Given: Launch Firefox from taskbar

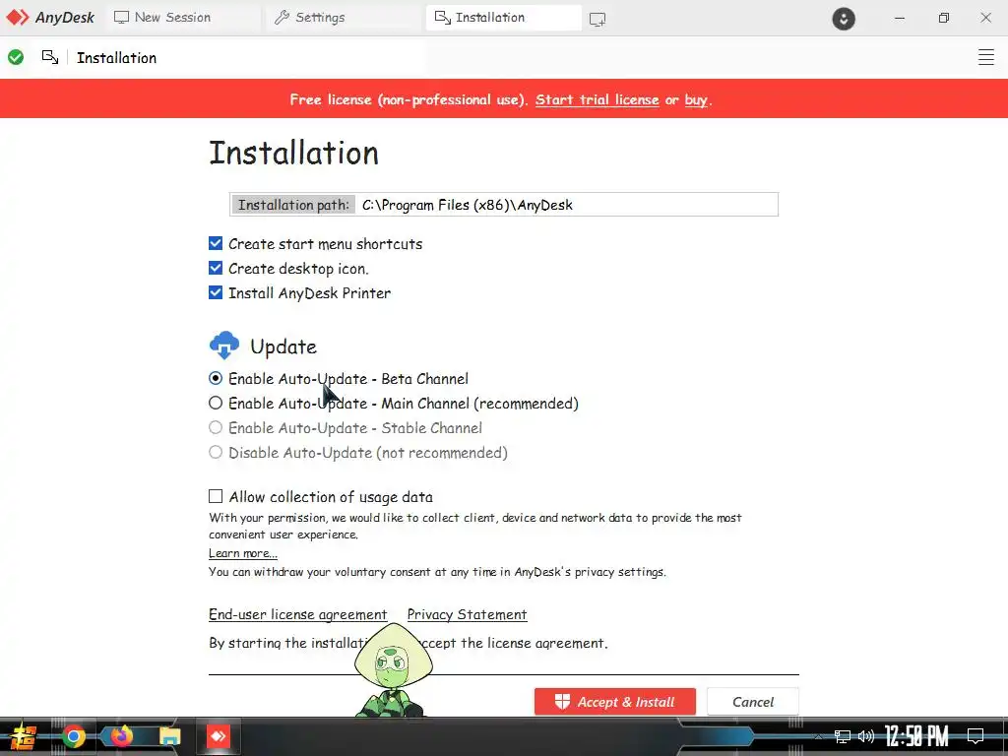Looking at the screenshot, I should [x=121, y=735].
